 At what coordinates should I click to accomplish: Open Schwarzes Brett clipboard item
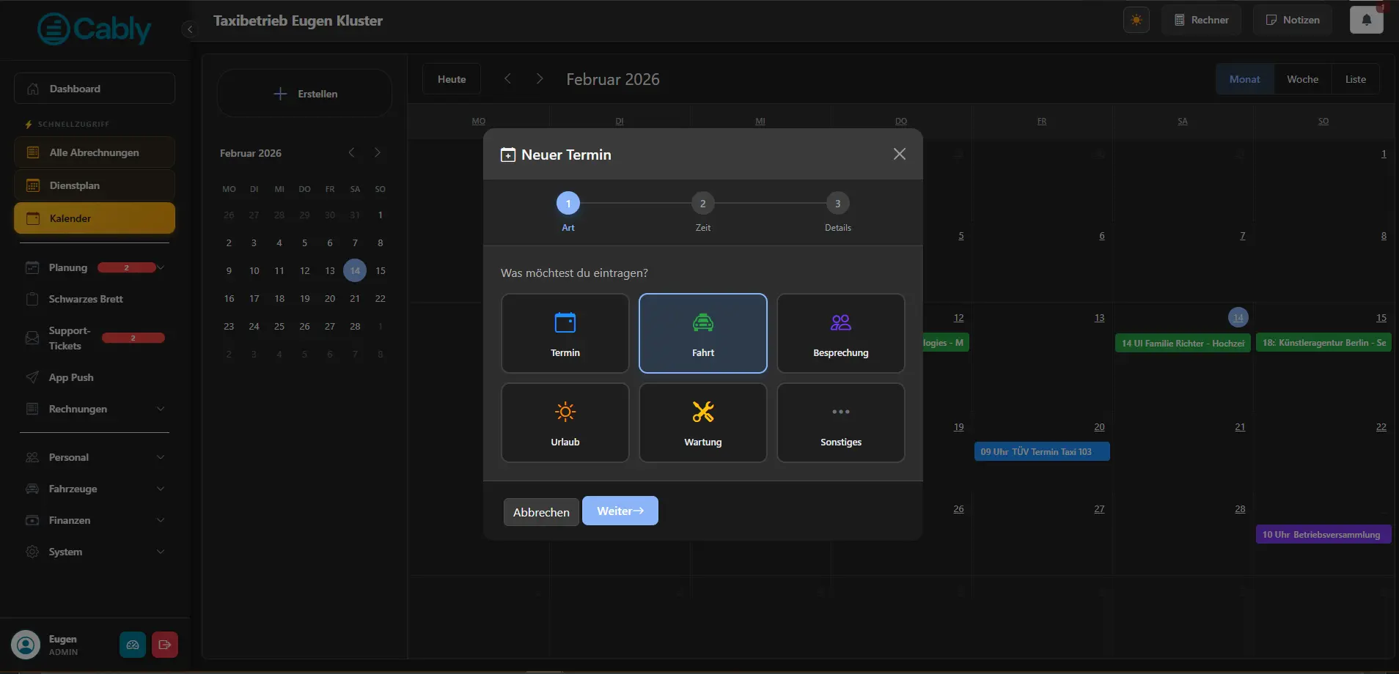[95, 299]
